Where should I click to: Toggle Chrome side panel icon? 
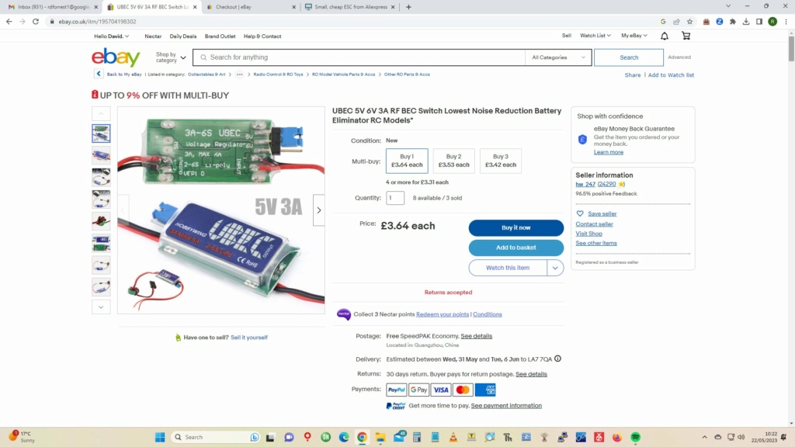759,22
